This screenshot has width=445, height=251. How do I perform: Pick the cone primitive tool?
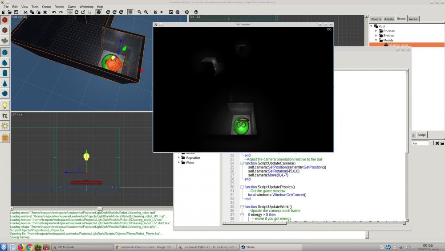click(5, 83)
